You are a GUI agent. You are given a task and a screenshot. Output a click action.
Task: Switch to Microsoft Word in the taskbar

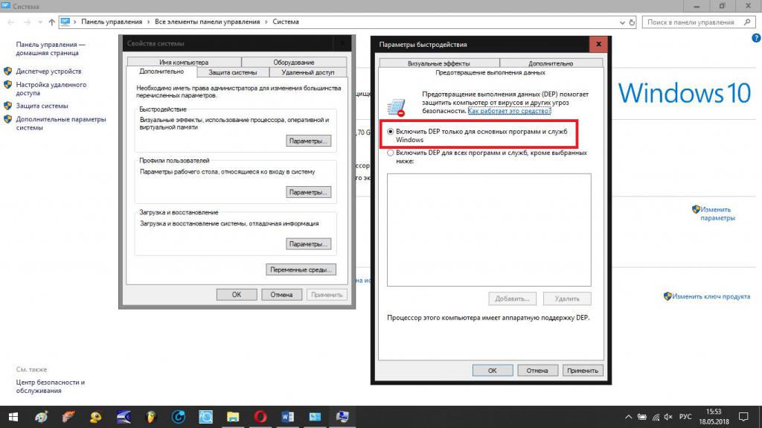(x=287, y=417)
